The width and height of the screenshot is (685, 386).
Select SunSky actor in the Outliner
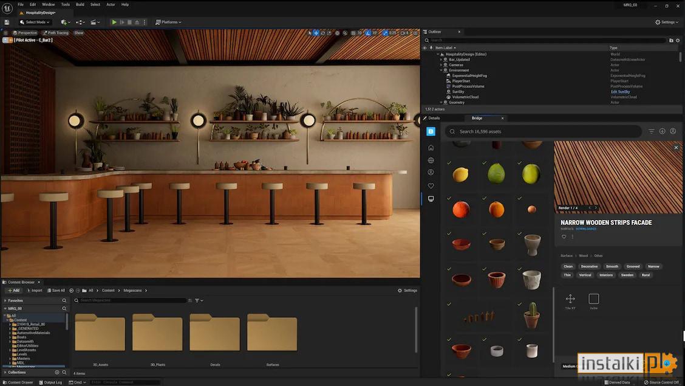[x=458, y=92]
